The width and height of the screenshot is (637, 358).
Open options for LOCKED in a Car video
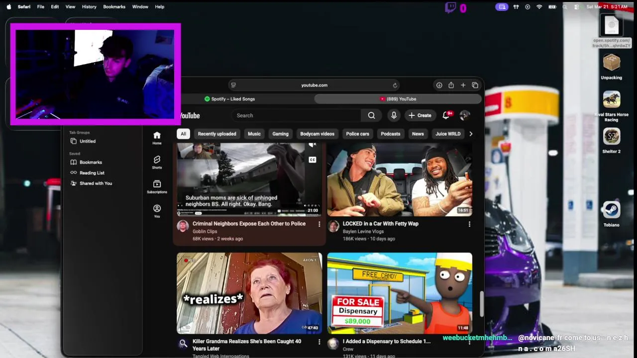click(469, 224)
